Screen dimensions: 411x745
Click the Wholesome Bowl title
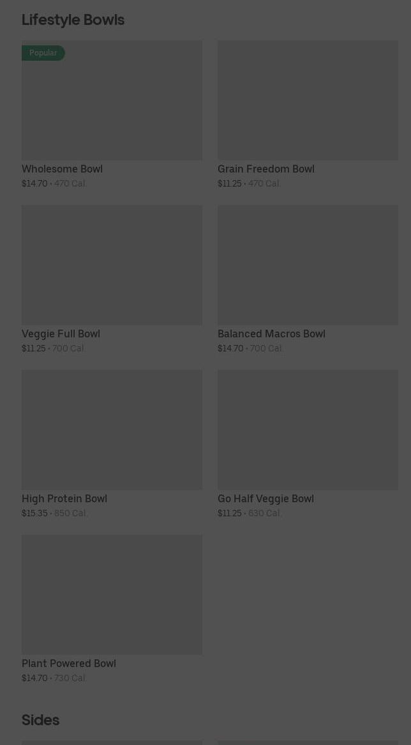pos(62,169)
